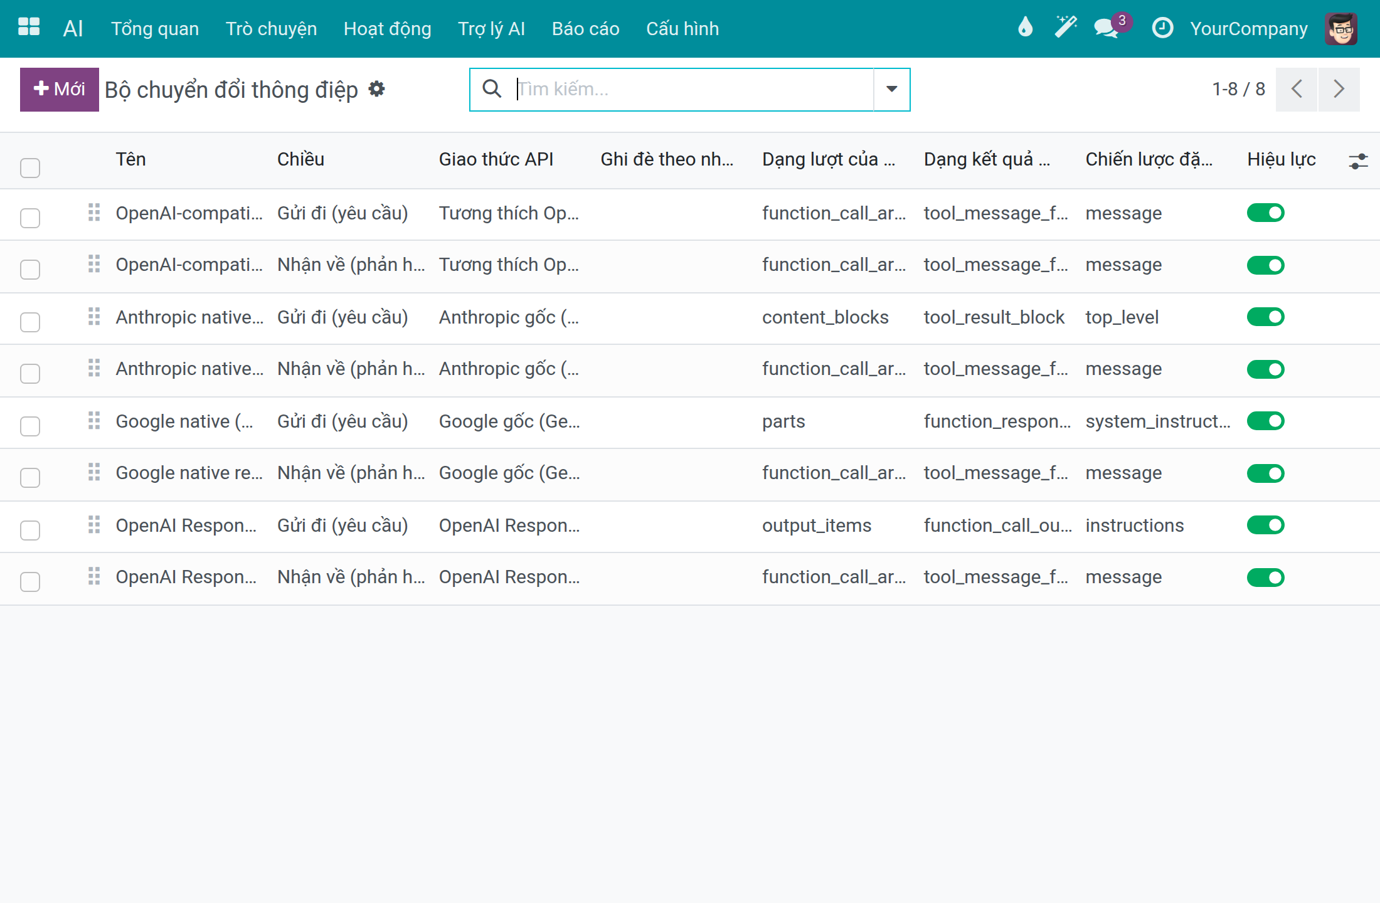
Task: Sort by Giao thức API column header
Action: (x=496, y=159)
